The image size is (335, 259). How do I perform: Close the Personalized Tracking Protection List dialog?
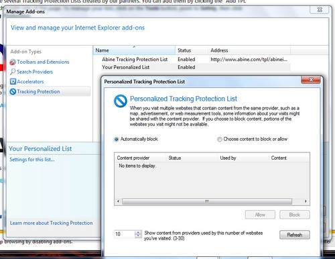311,80
